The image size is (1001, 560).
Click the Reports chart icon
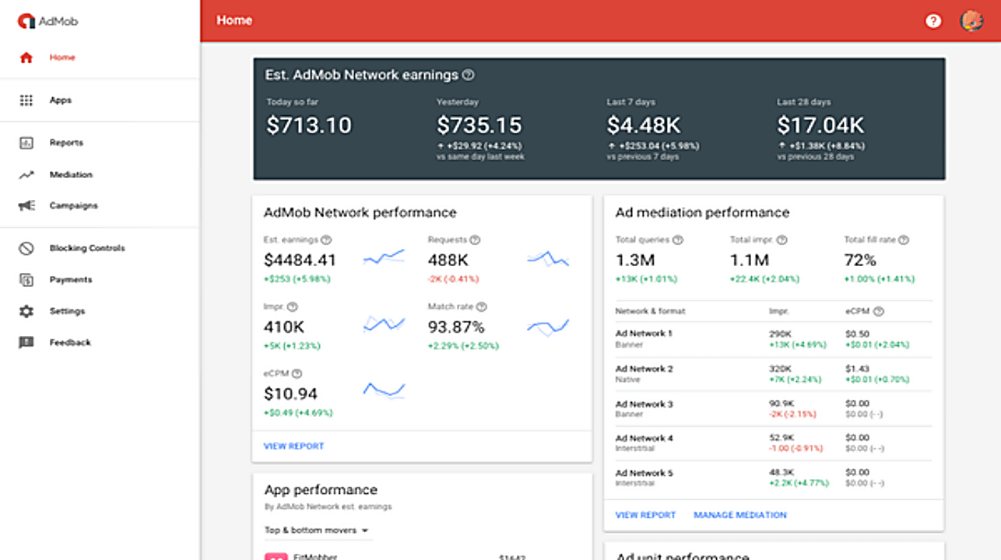coord(26,143)
